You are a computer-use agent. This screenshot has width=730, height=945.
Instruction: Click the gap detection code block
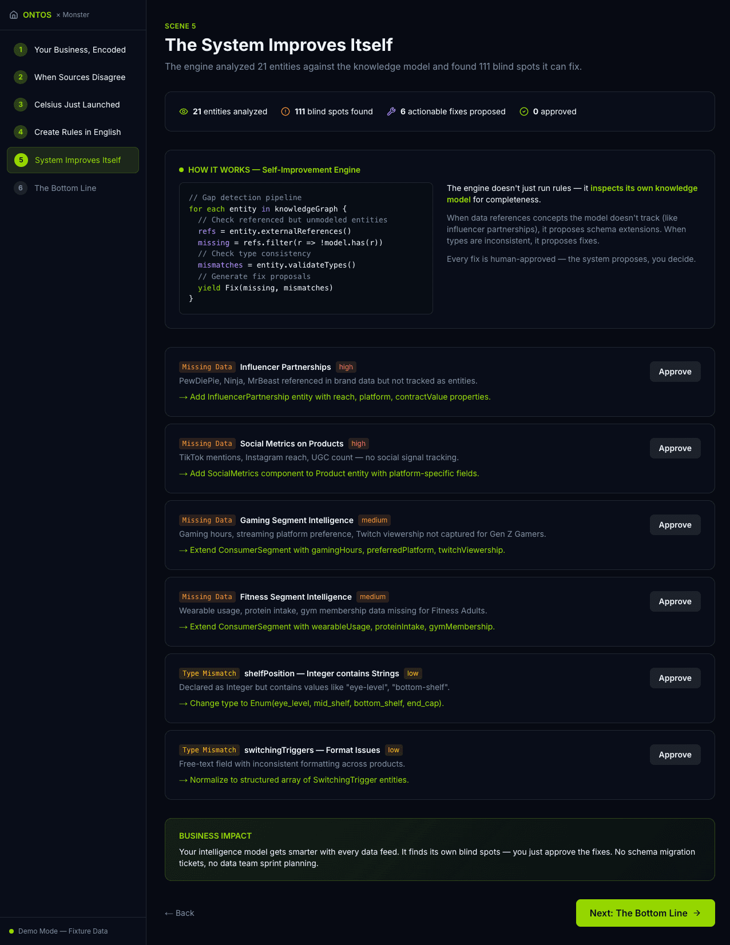pos(306,248)
